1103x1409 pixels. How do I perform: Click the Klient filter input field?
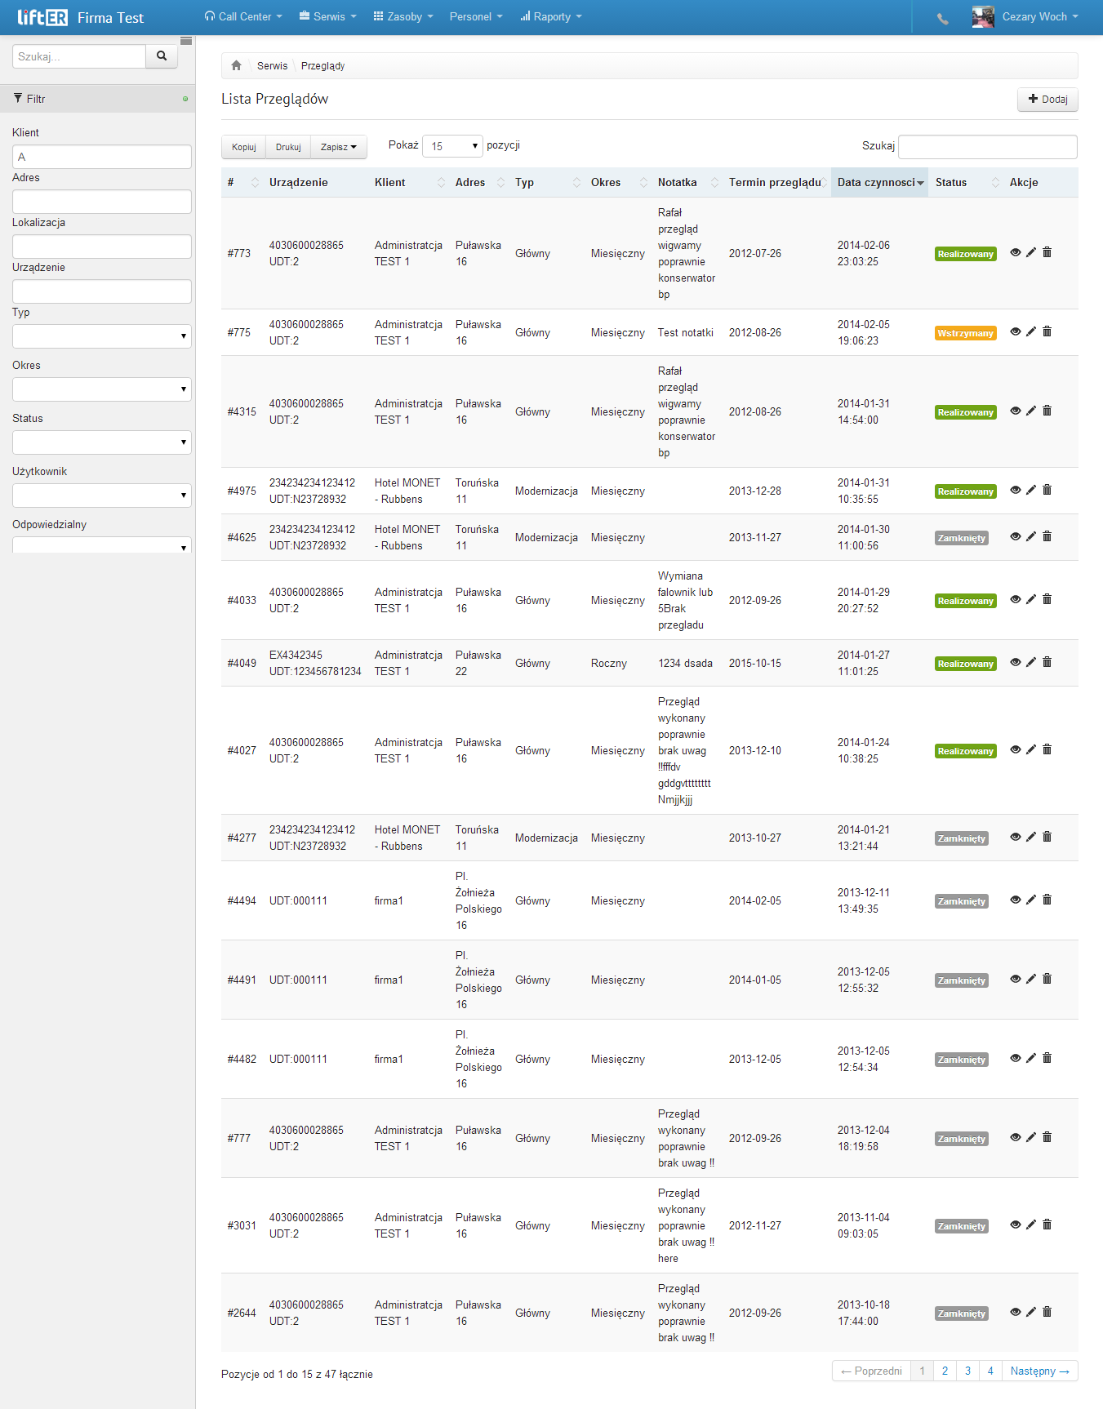click(102, 157)
